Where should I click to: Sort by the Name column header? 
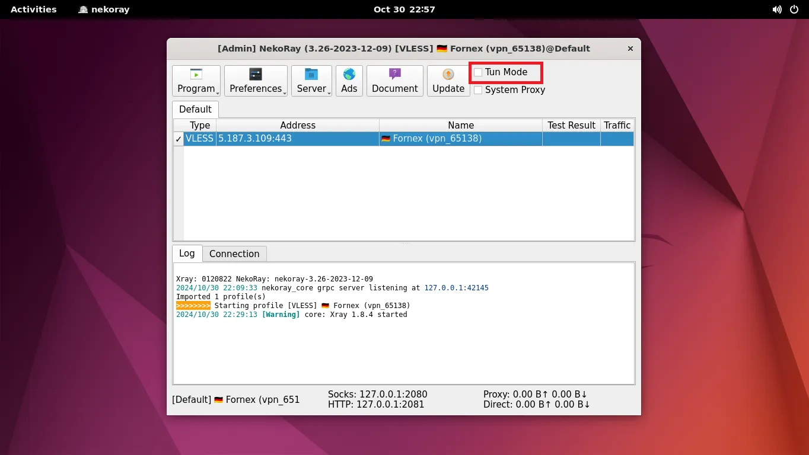tap(461, 126)
